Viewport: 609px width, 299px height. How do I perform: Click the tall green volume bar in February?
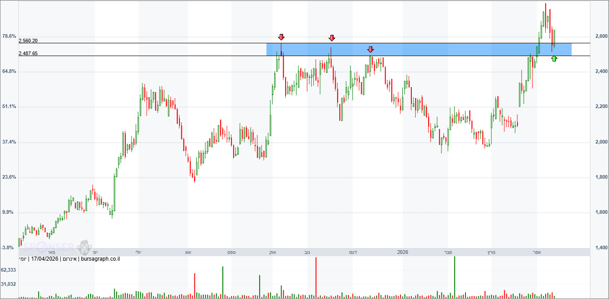click(x=454, y=278)
